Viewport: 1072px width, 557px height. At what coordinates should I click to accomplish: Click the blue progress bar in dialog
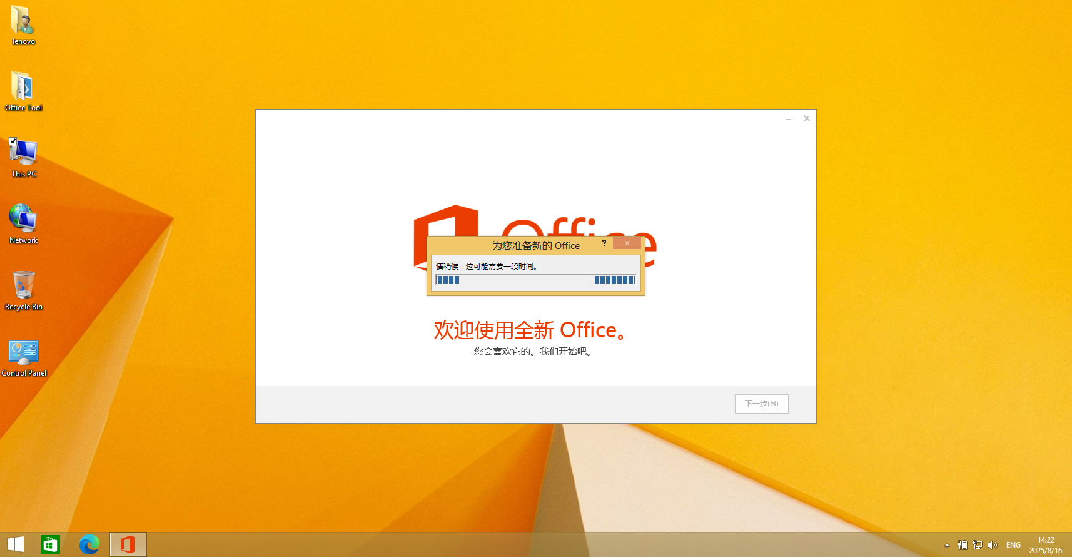pos(535,280)
